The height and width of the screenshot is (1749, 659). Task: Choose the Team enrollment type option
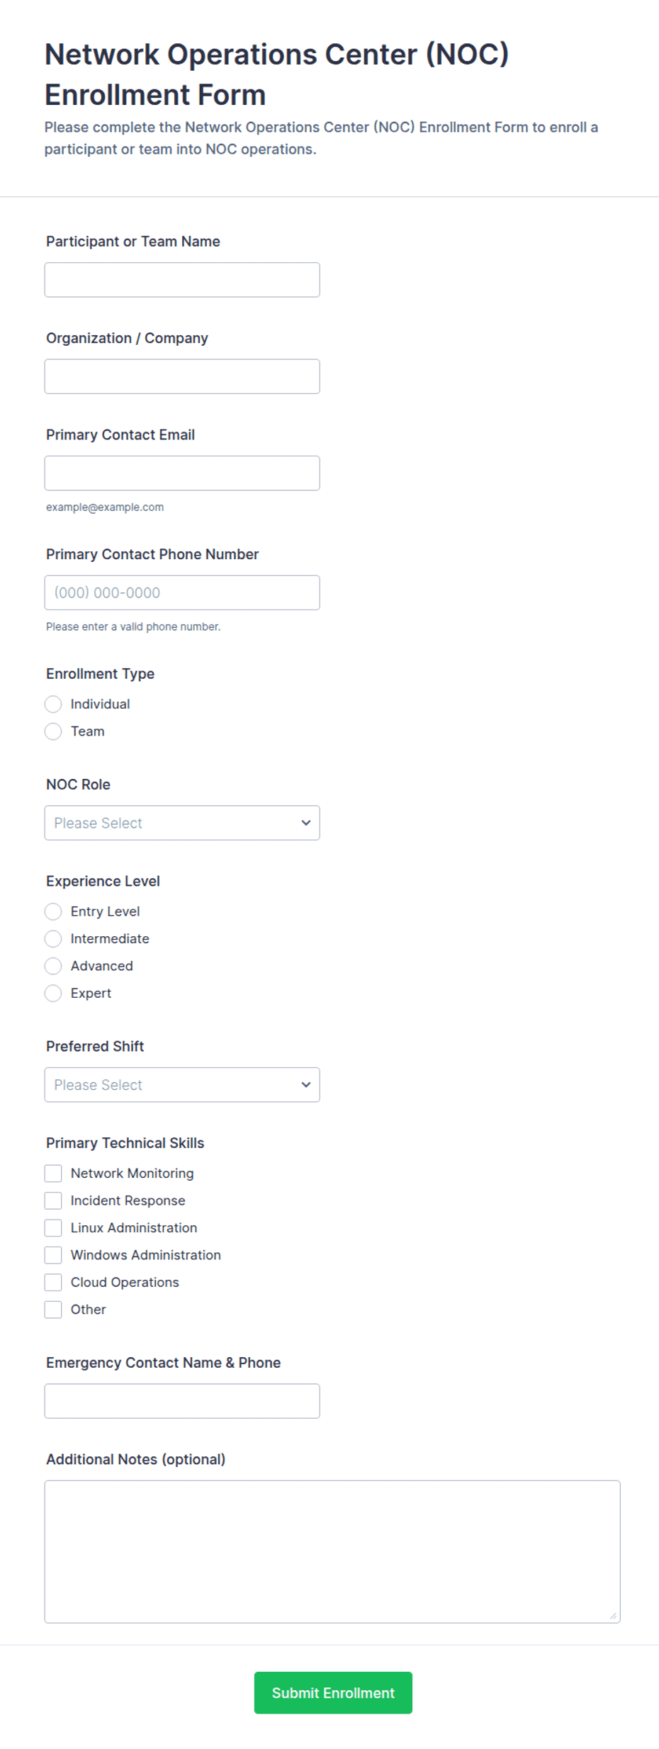click(53, 731)
